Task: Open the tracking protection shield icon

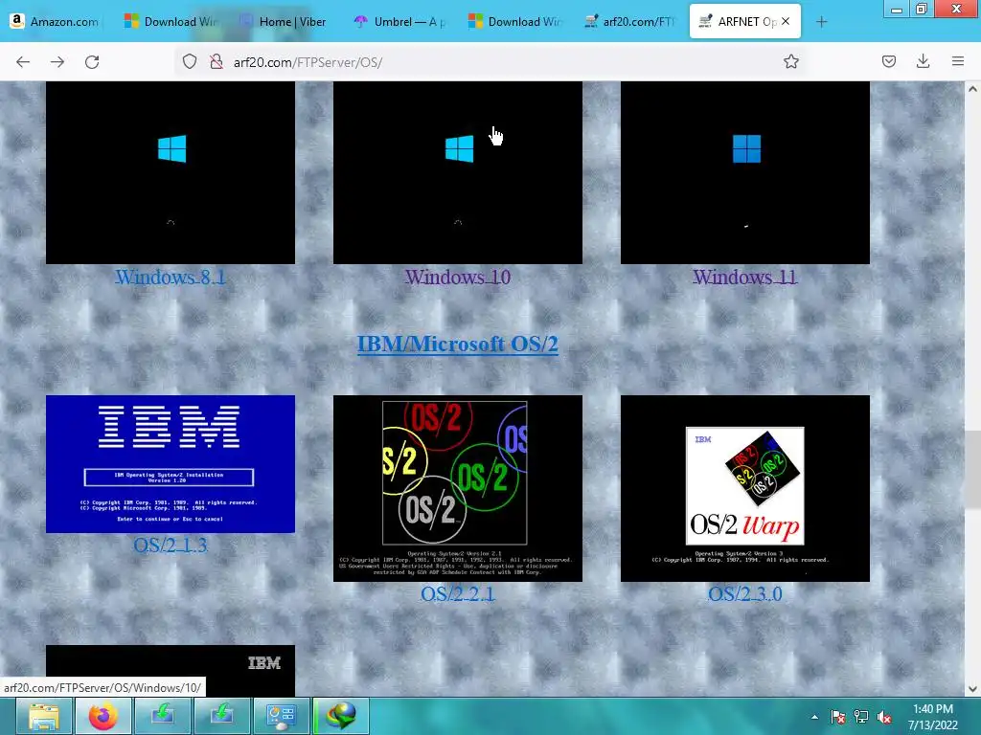Action: [x=190, y=62]
